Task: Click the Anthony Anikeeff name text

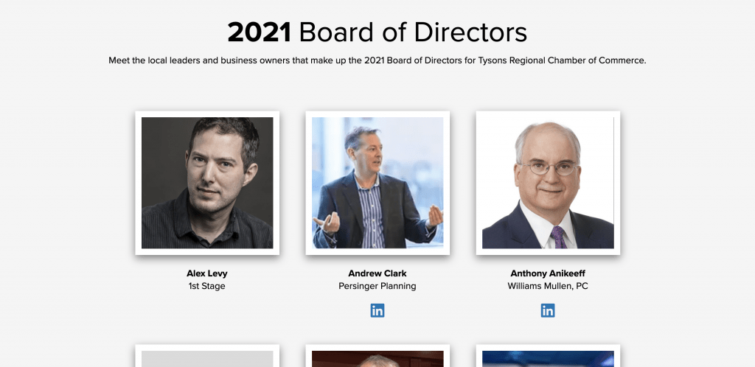Action: [x=548, y=273]
